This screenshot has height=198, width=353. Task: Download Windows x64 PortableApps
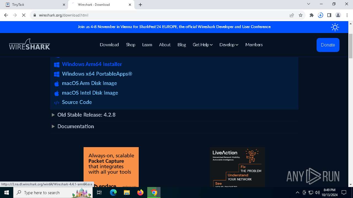97,74
